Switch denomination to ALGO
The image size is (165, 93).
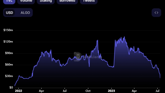tap(25, 13)
